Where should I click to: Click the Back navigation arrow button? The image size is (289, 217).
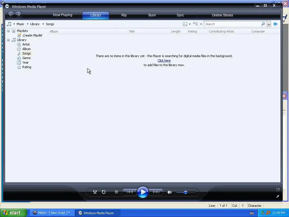click(11, 15)
